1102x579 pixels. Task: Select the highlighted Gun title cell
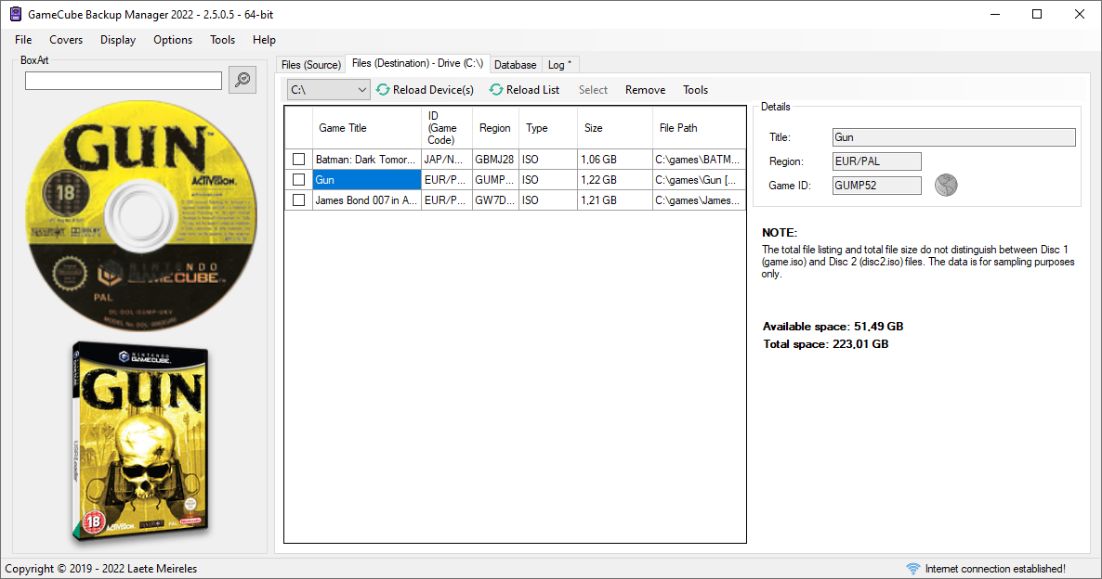pyautogui.click(x=366, y=180)
